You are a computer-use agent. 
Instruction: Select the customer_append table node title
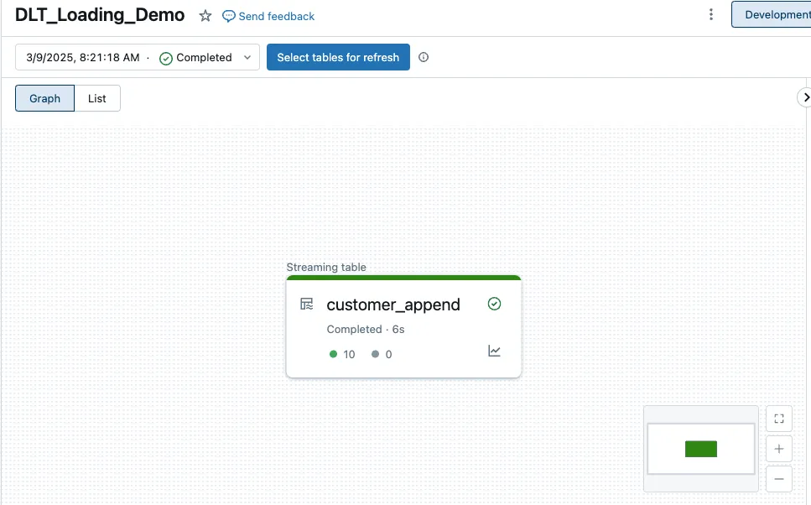(x=393, y=305)
